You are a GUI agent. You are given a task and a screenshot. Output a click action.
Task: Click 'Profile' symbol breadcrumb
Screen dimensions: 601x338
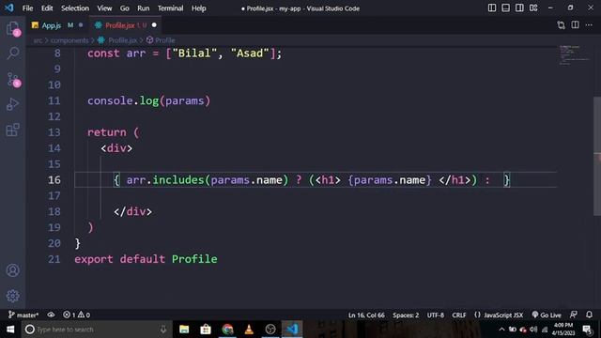click(165, 40)
